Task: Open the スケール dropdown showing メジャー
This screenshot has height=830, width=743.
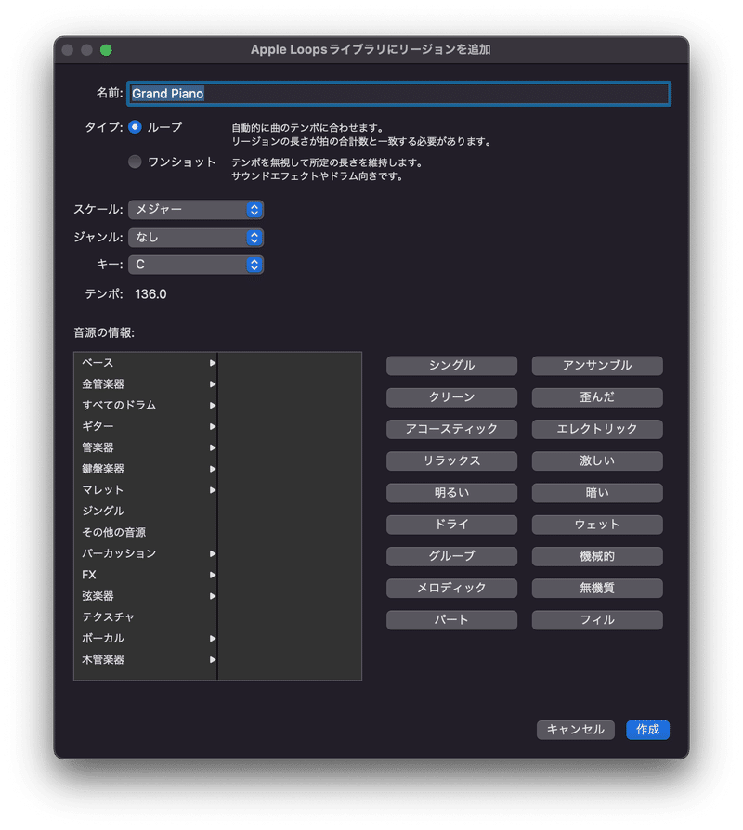Action: [196, 210]
